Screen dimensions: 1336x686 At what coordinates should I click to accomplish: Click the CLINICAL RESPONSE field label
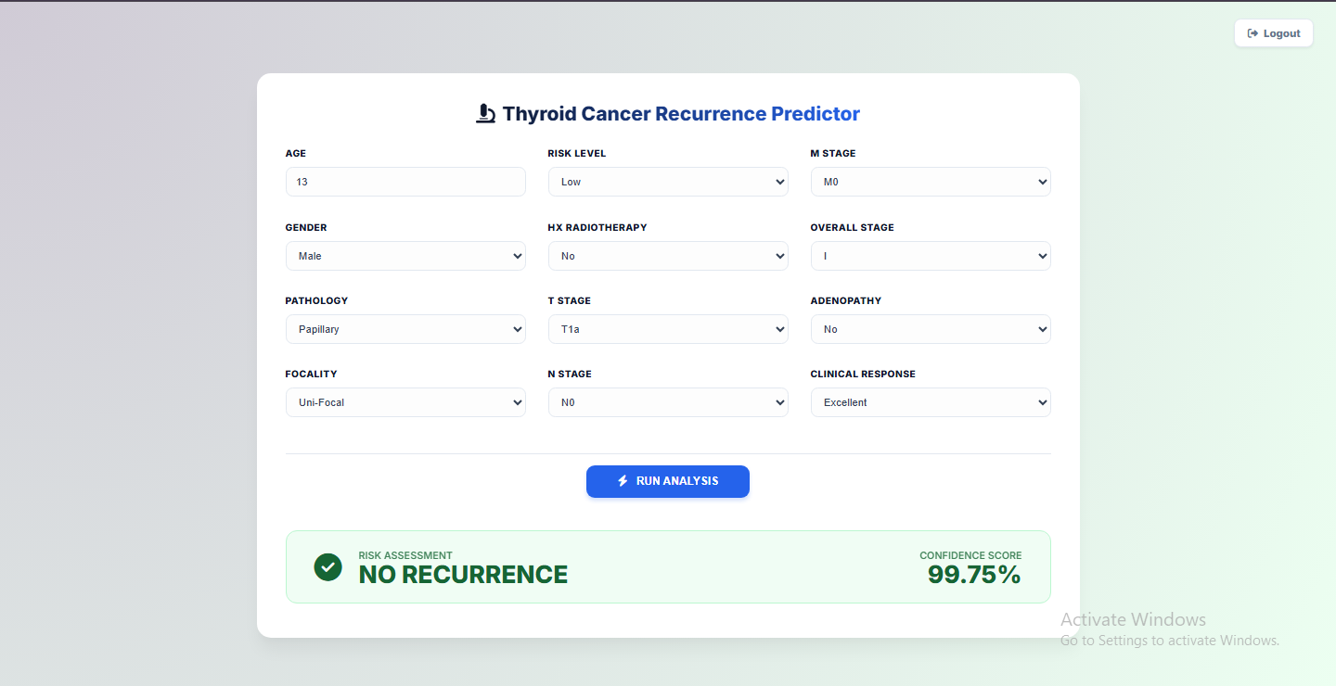pos(863,374)
